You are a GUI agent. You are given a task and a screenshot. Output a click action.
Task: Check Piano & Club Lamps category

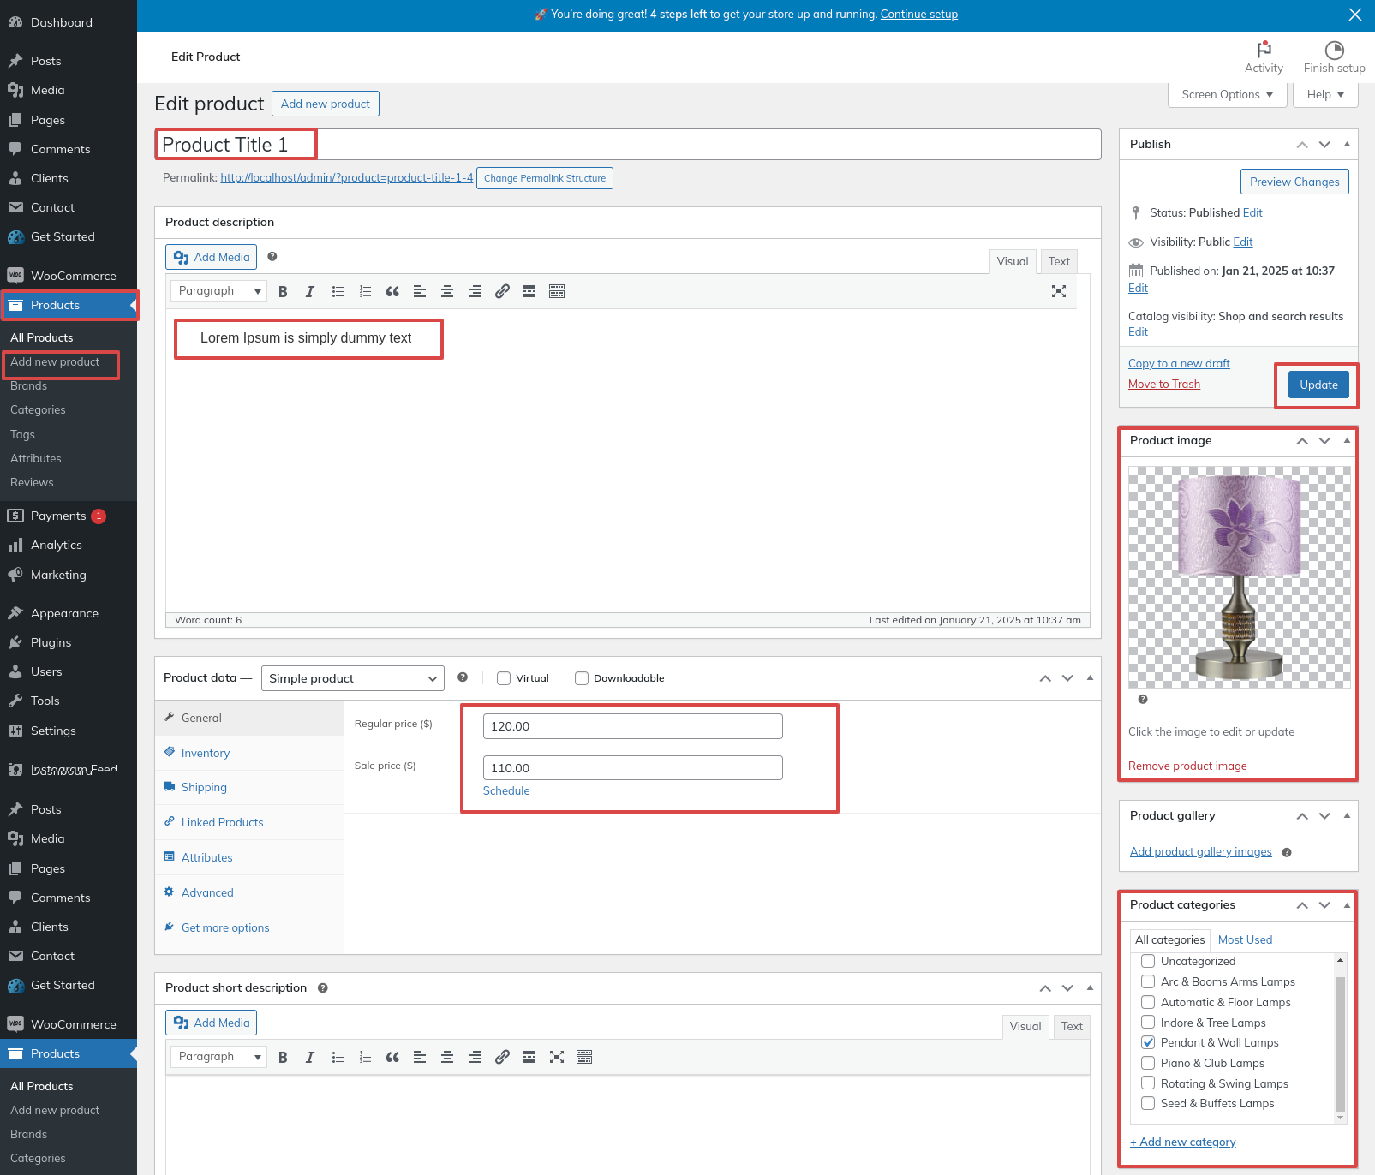click(1148, 1063)
